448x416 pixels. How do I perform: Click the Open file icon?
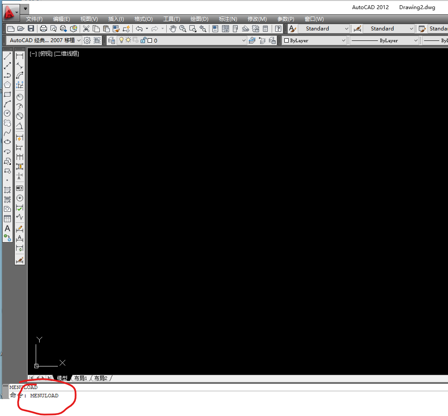click(21, 29)
